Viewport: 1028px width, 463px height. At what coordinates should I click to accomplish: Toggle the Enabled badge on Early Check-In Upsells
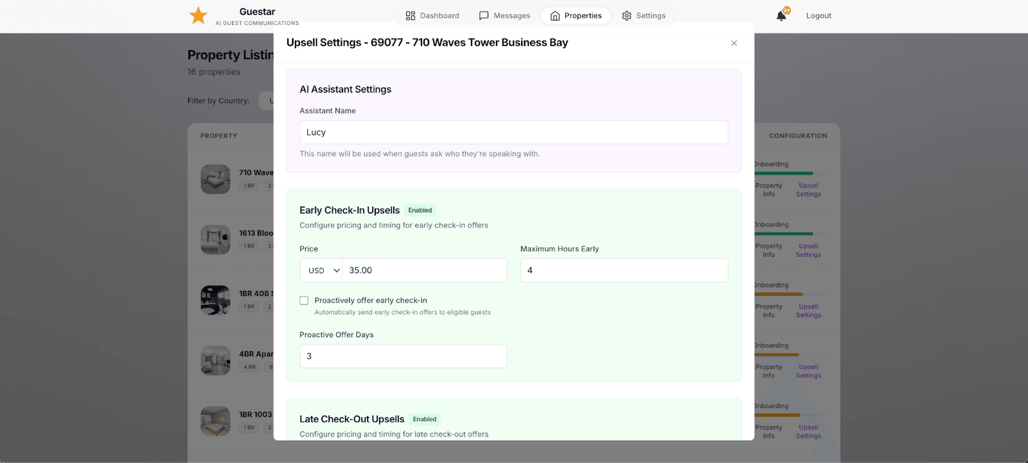420,210
